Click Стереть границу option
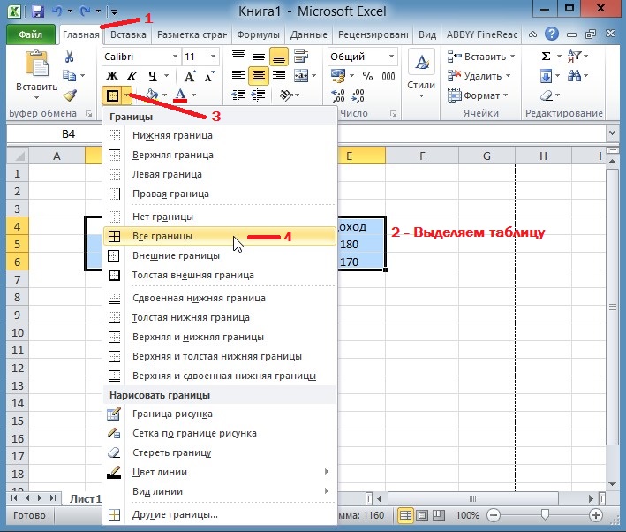This screenshot has height=532, width=626. click(x=219, y=452)
